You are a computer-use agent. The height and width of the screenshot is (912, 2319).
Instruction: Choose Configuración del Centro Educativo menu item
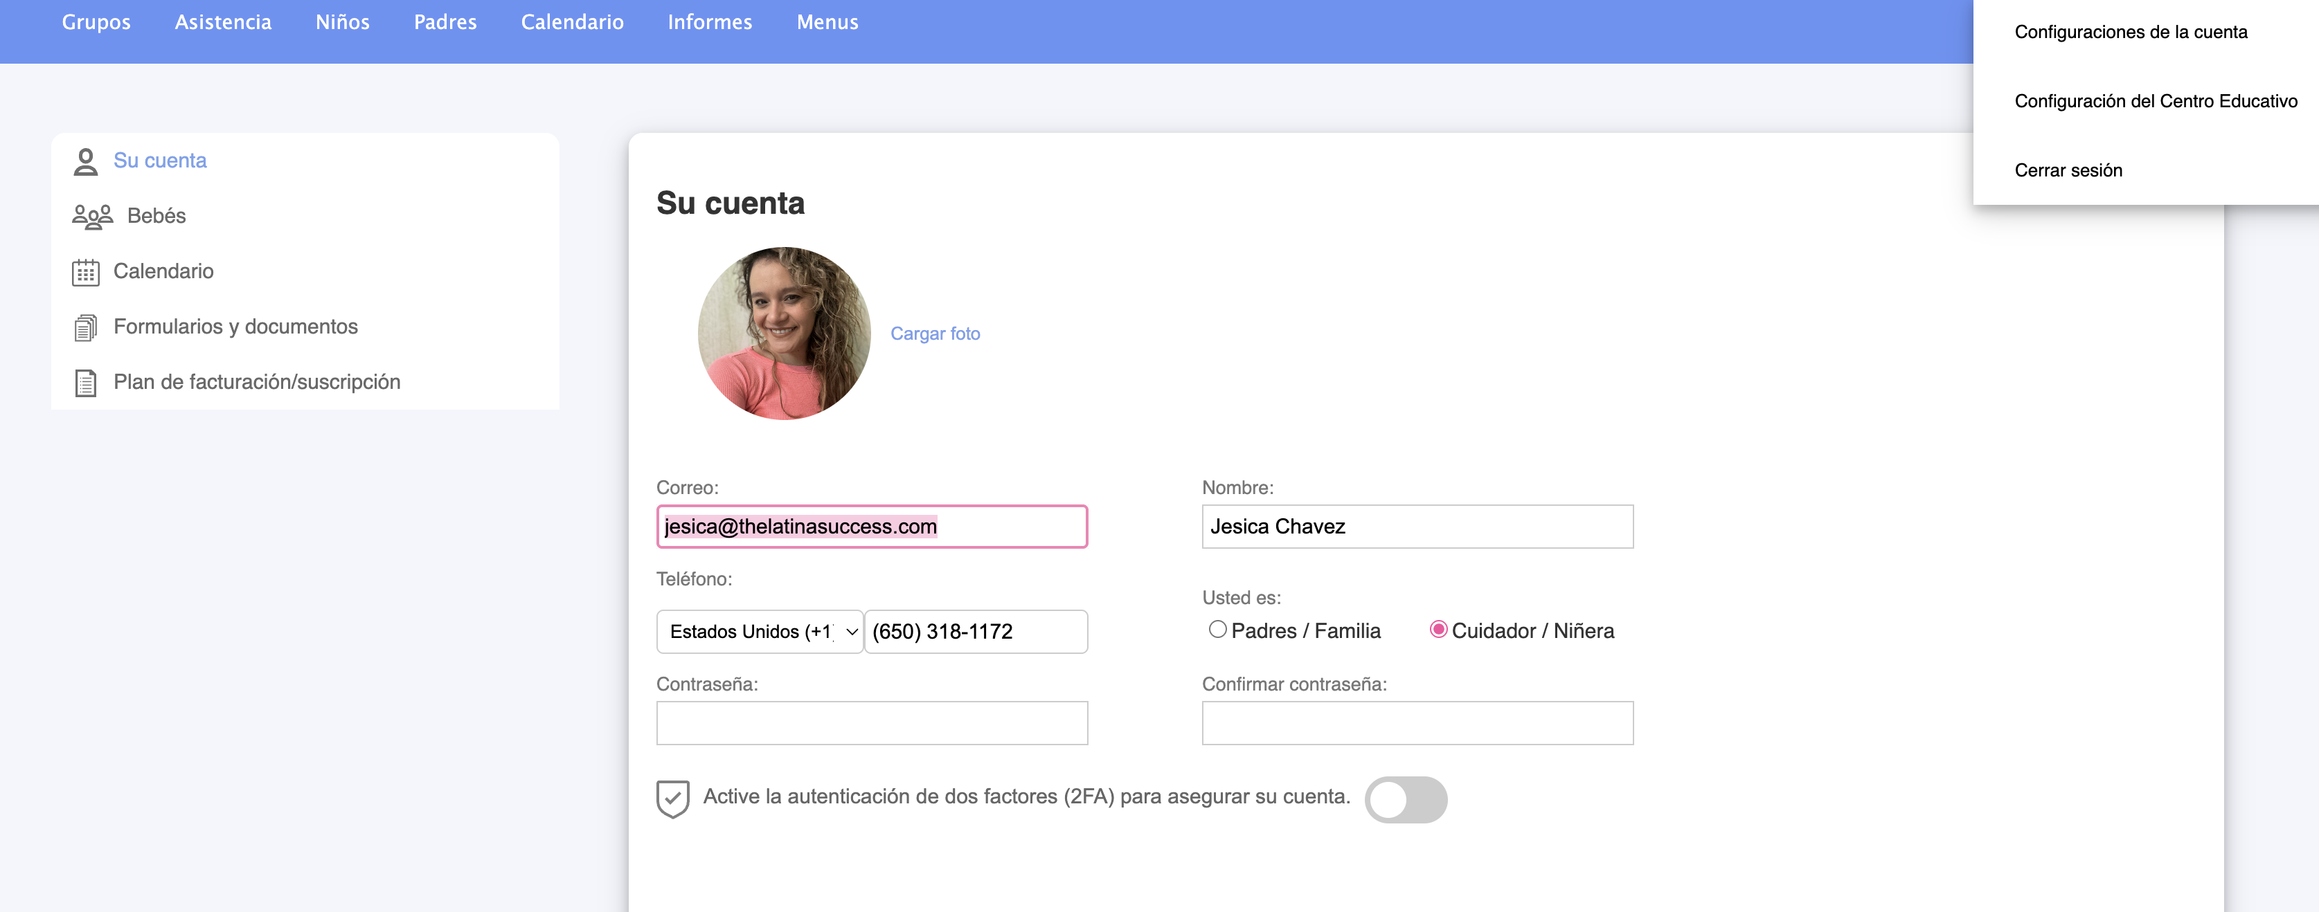[x=2155, y=102]
